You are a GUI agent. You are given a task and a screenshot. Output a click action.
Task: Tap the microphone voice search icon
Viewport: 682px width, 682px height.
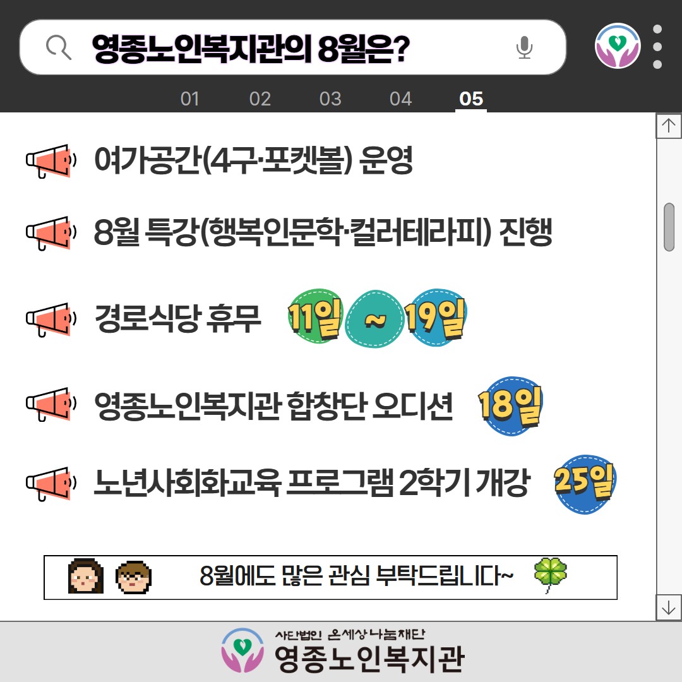[x=524, y=47]
